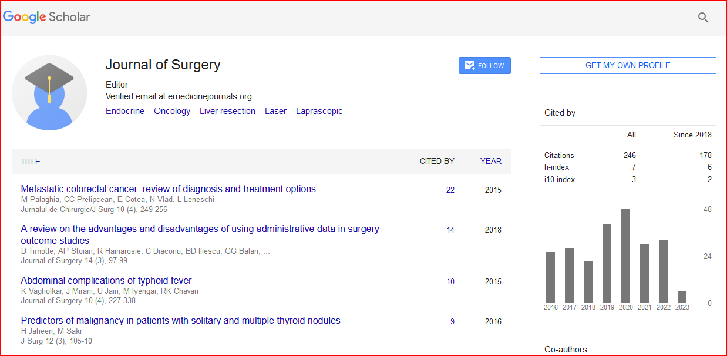
Task: Sort publications by Title column header
Action: pyautogui.click(x=31, y=162)
